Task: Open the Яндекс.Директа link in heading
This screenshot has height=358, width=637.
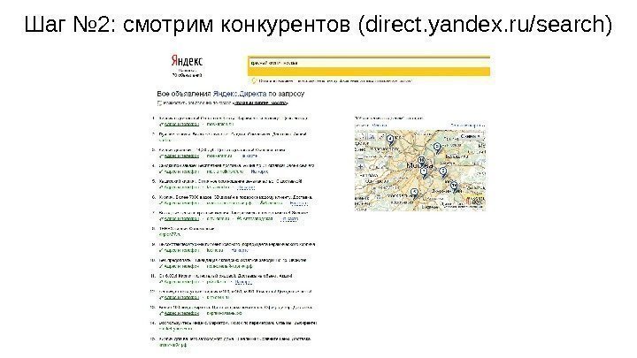Action: (239, 94)
